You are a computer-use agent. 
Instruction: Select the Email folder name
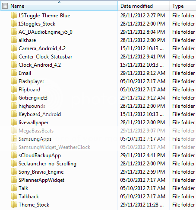tap(25, 73)
